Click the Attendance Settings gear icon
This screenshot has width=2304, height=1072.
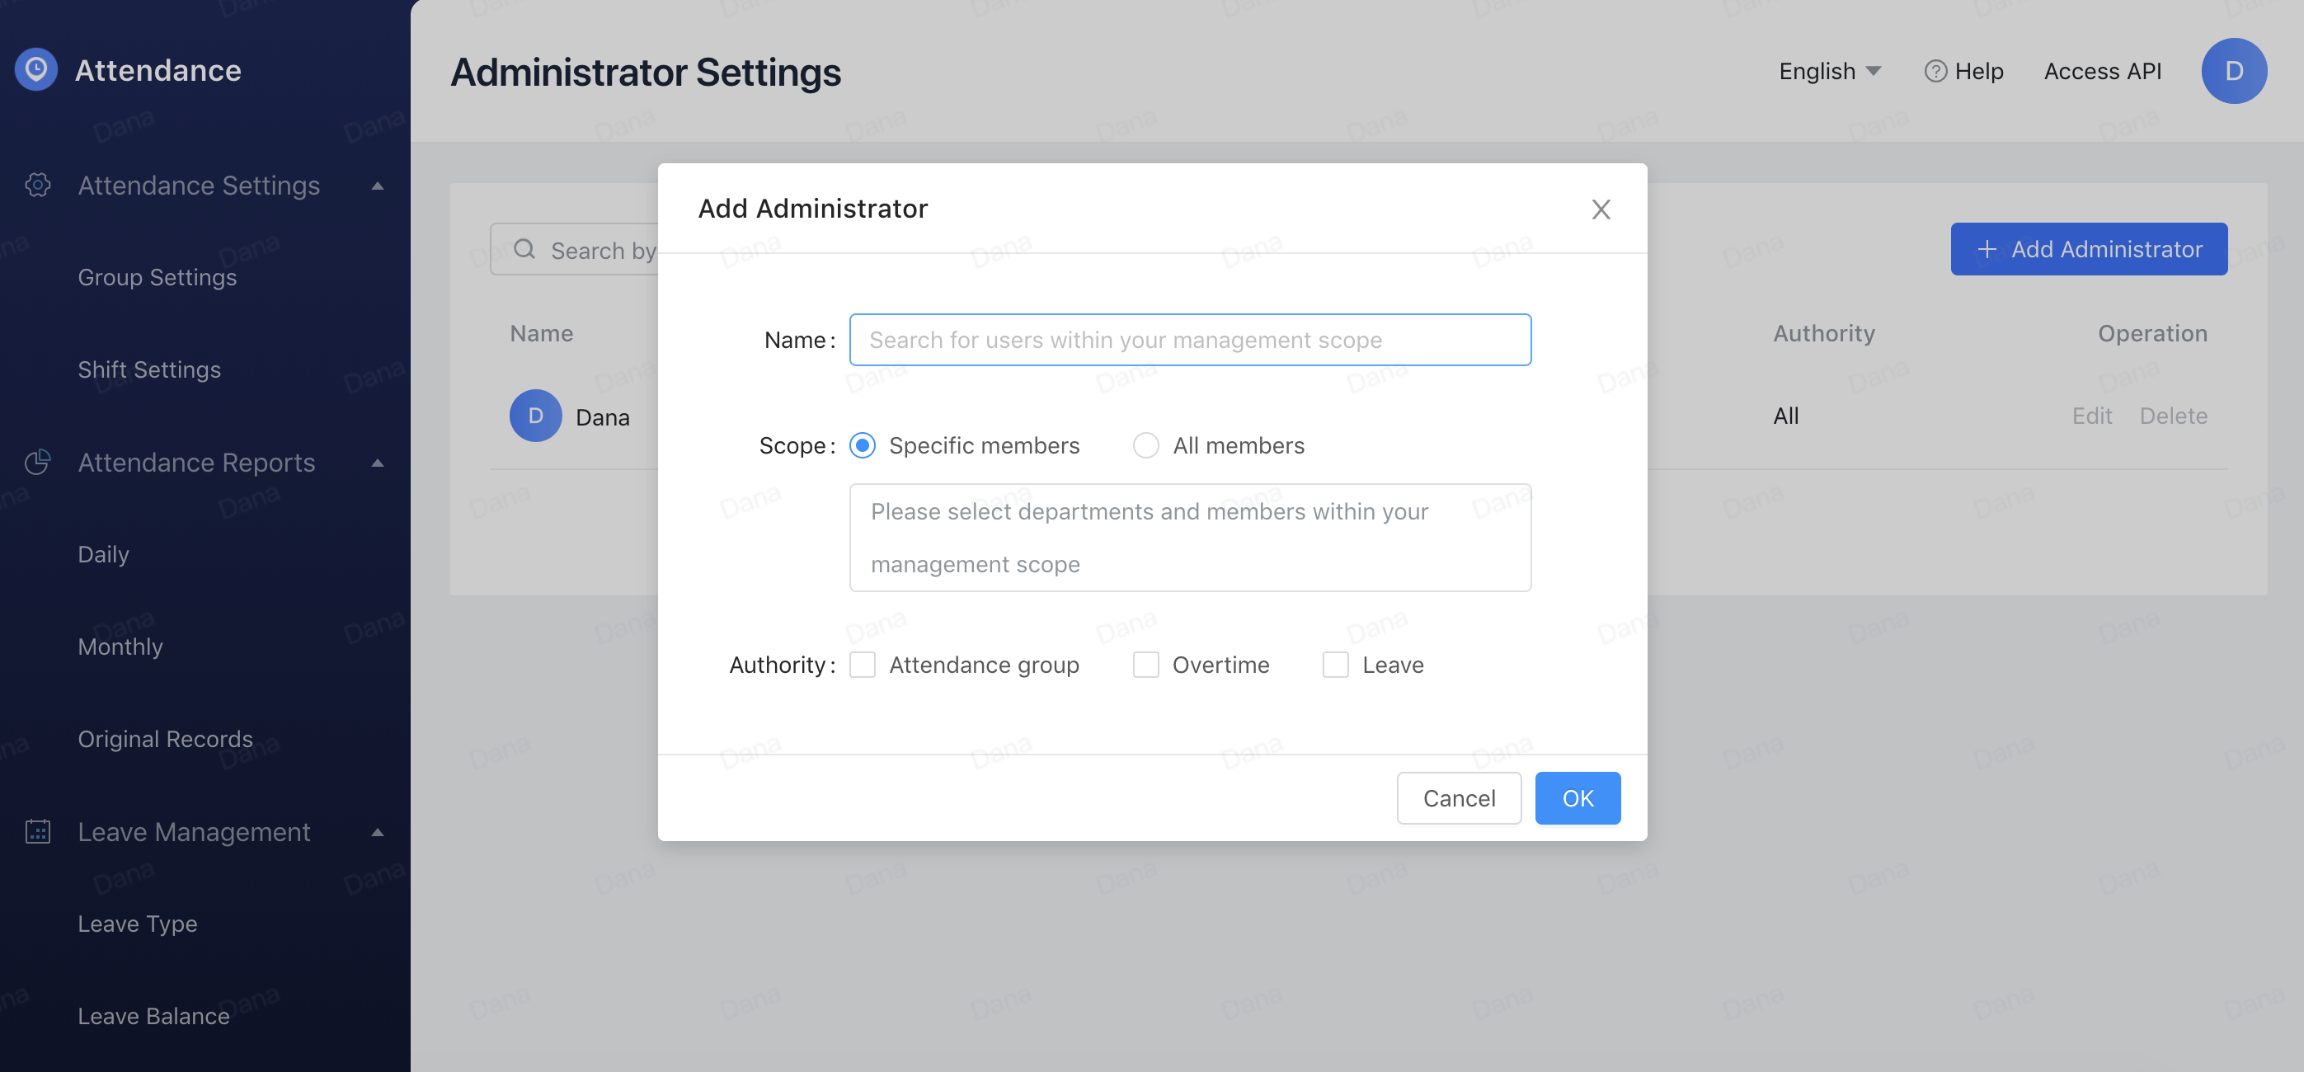pos(38,185)
